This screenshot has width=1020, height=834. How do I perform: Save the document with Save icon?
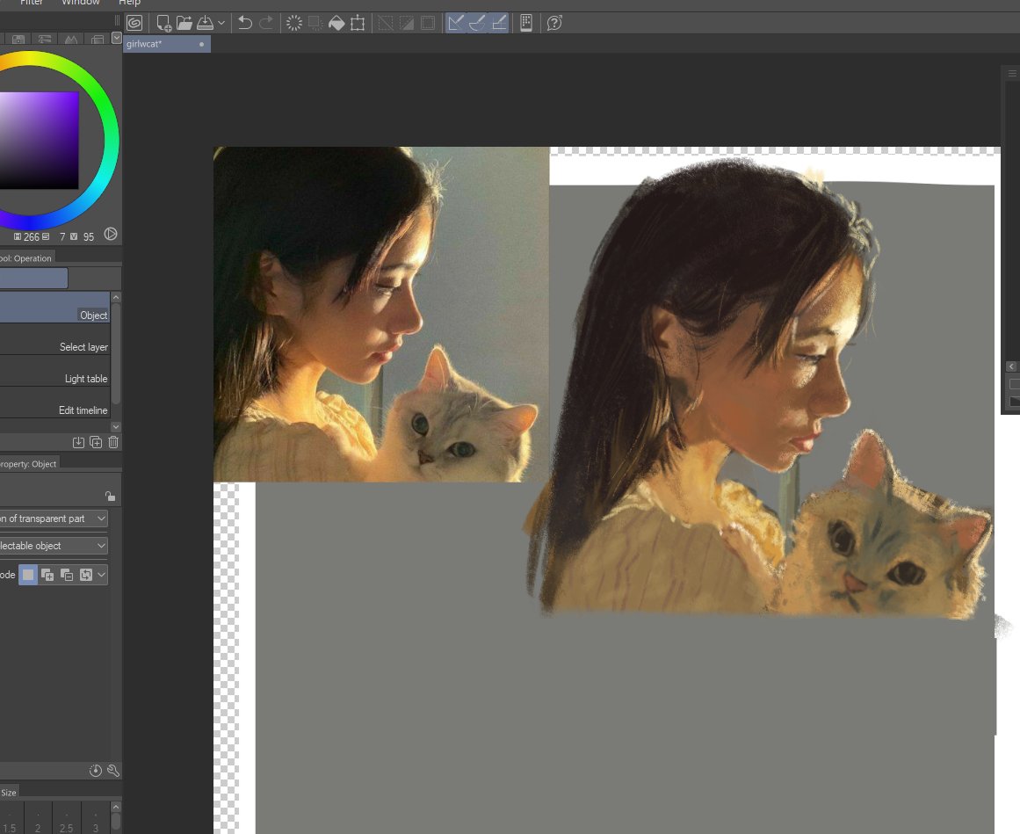(x=205, y=24)
